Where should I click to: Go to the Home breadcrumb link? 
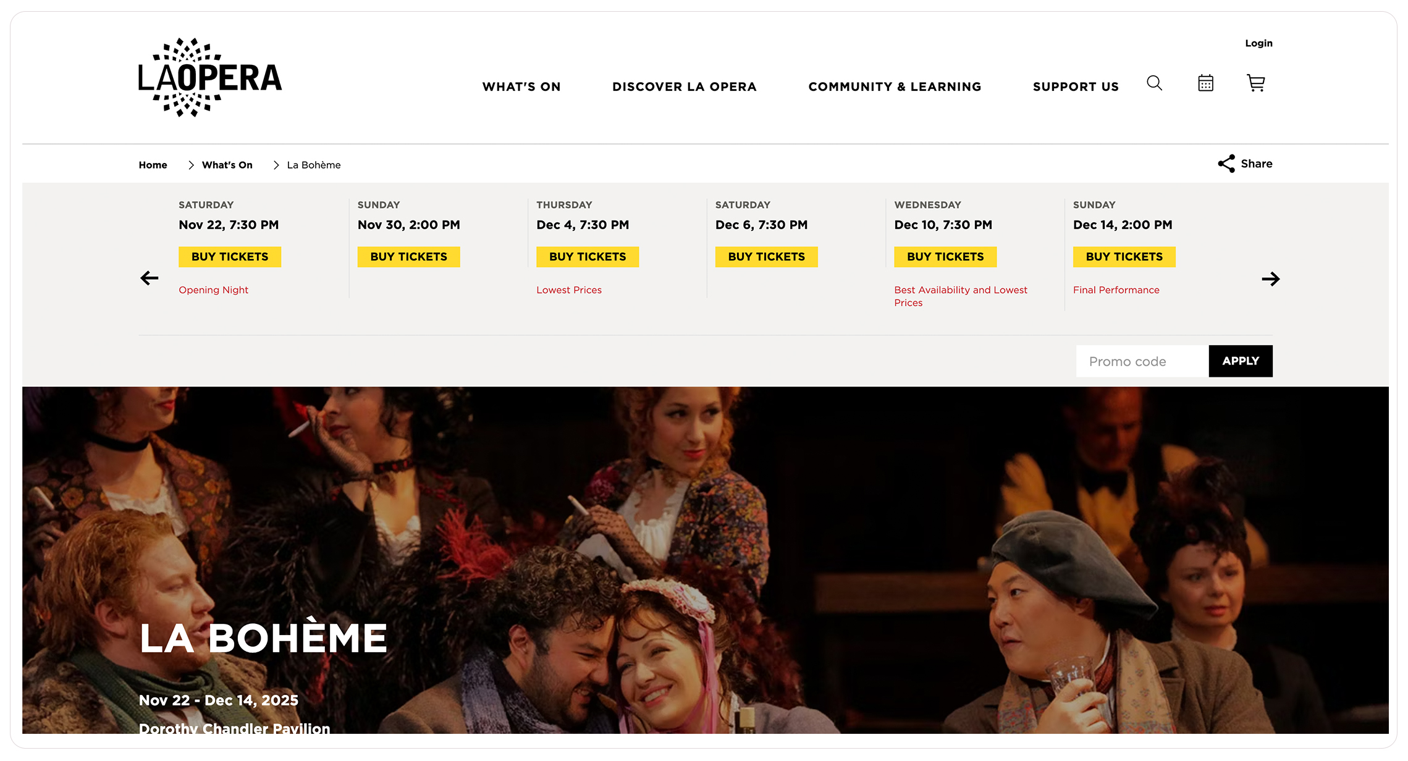[x=153, y=165]
